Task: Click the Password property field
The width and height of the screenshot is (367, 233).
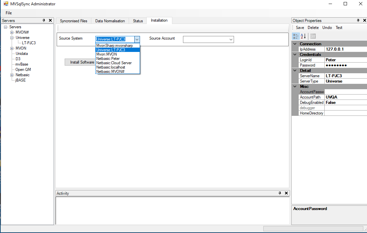Action: coord(346,65)
